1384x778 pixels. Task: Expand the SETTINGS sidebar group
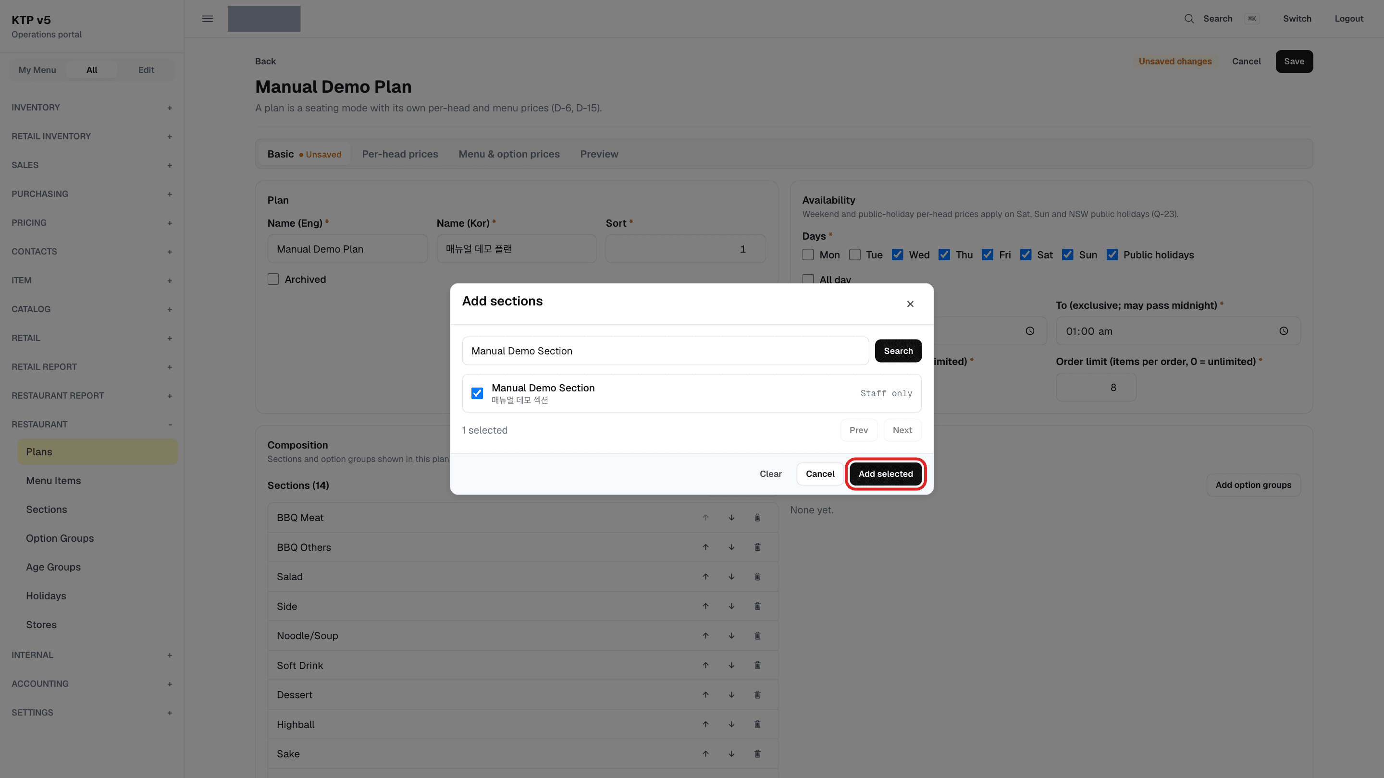pos(92,713)
